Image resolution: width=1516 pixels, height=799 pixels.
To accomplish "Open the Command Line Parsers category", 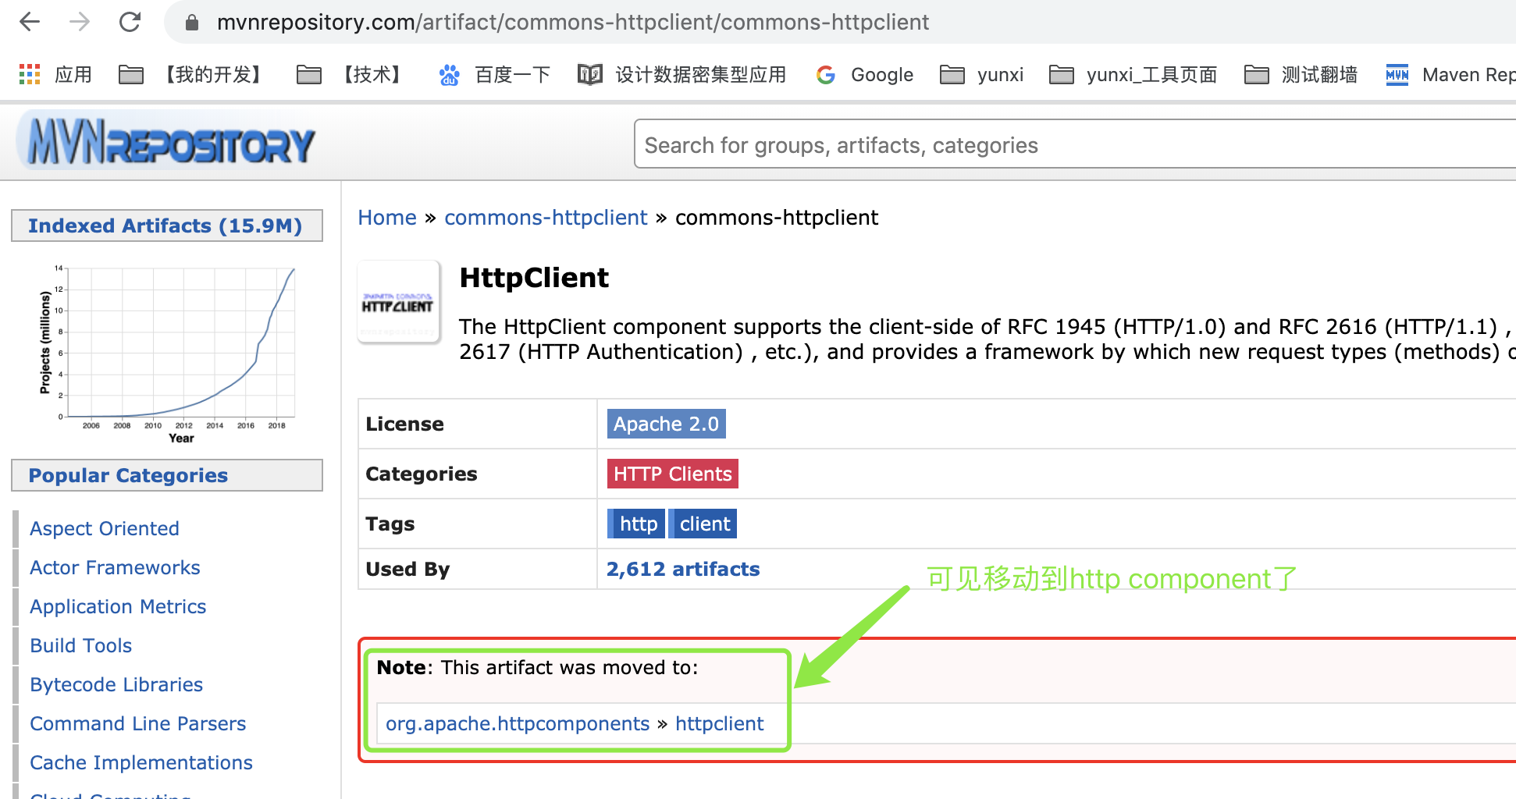I will coord(138,723).
